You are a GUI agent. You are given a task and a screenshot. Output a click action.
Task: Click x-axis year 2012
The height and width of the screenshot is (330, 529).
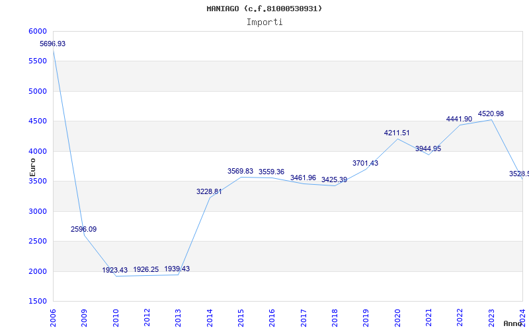(x=147, y=318)
